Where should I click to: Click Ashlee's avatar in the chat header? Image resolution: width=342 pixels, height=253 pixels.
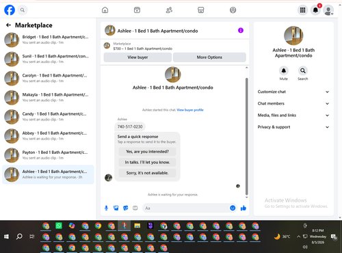tap(110, 30)
